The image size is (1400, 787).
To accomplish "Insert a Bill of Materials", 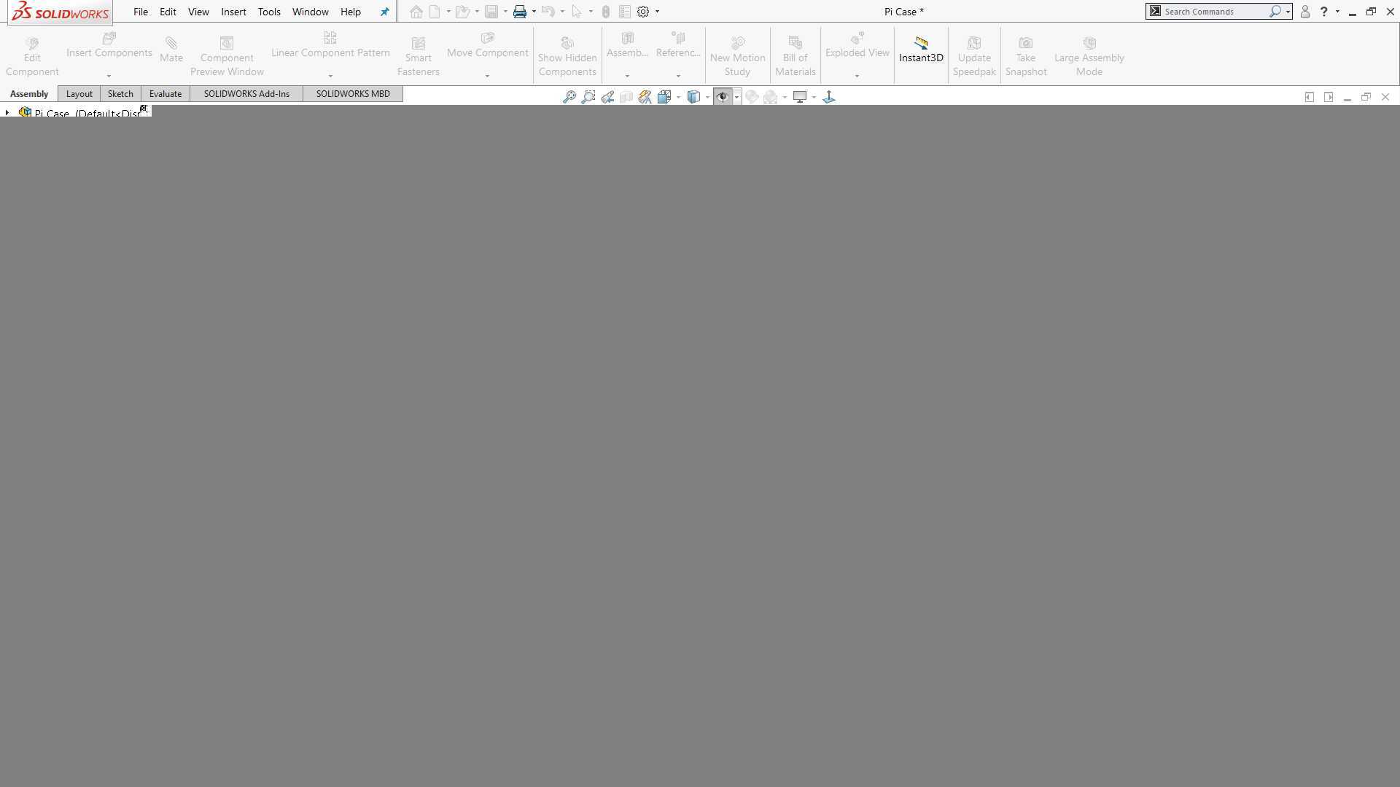I will pyautogui.click(x=795, y=56).
